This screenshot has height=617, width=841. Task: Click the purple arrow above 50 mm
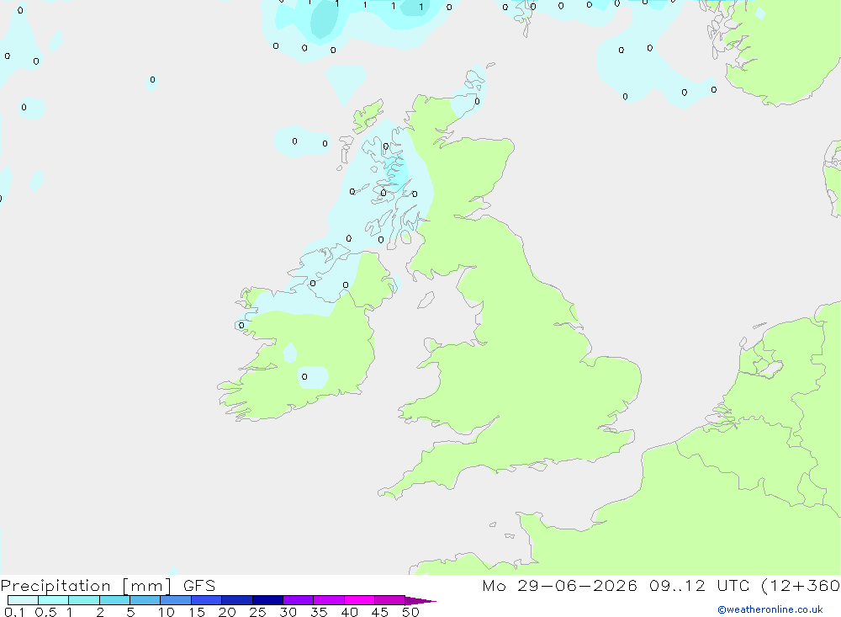pos(420,601)
